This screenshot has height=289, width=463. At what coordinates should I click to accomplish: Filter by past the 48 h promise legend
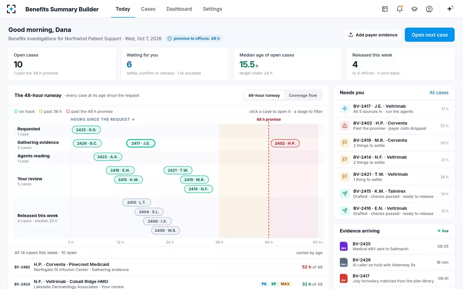click(90, 111)
